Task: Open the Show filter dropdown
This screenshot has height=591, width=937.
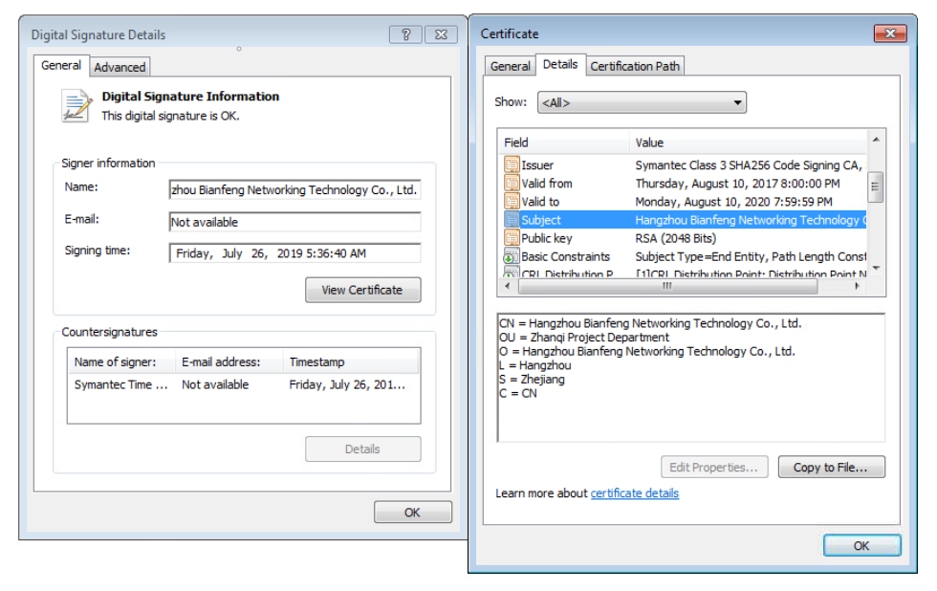Action: tap(642, 102)
